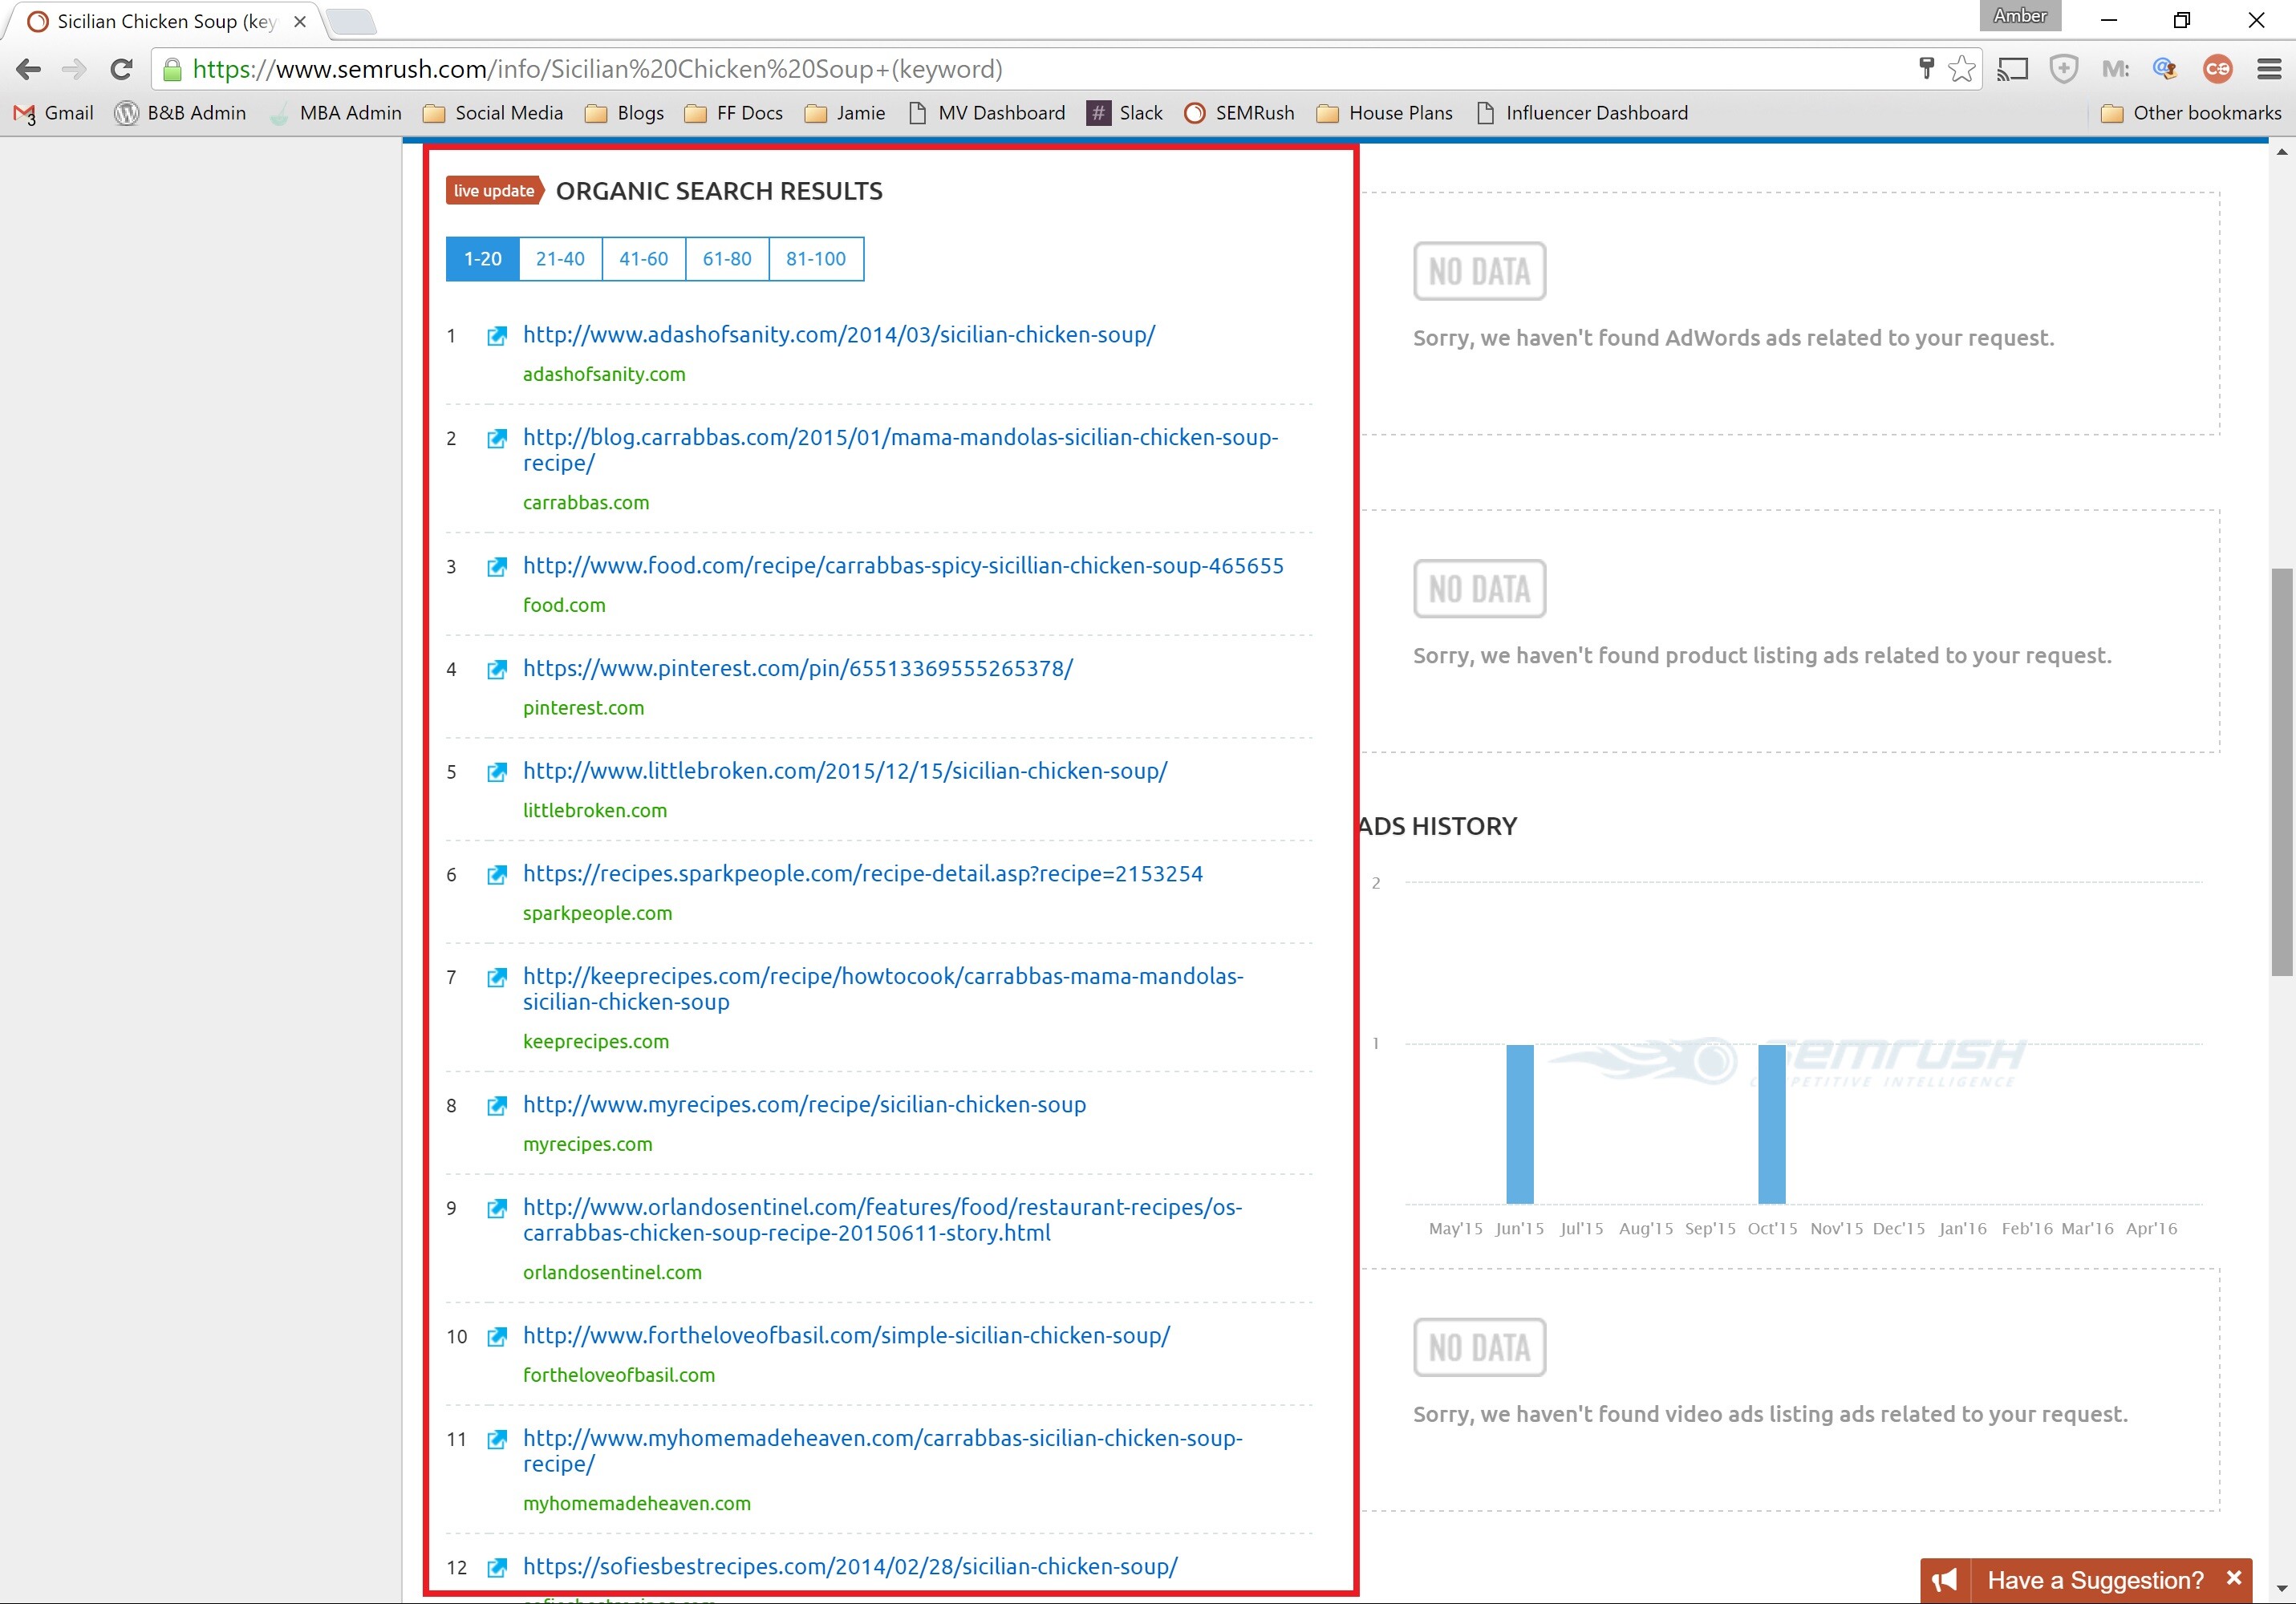
Task: Open the Influencer Dashboard bookmark
Action: pyautogui.click(x=1583, y=113)
